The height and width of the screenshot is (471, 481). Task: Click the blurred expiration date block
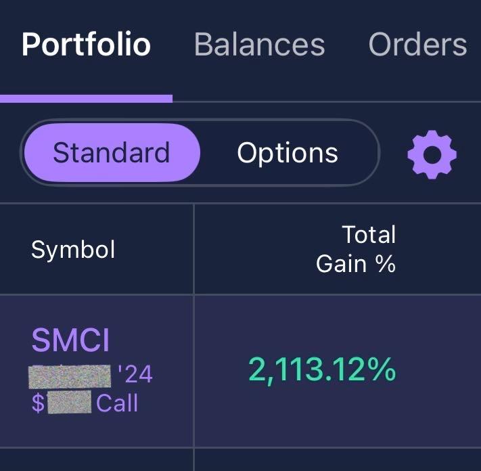coord(70,374)
